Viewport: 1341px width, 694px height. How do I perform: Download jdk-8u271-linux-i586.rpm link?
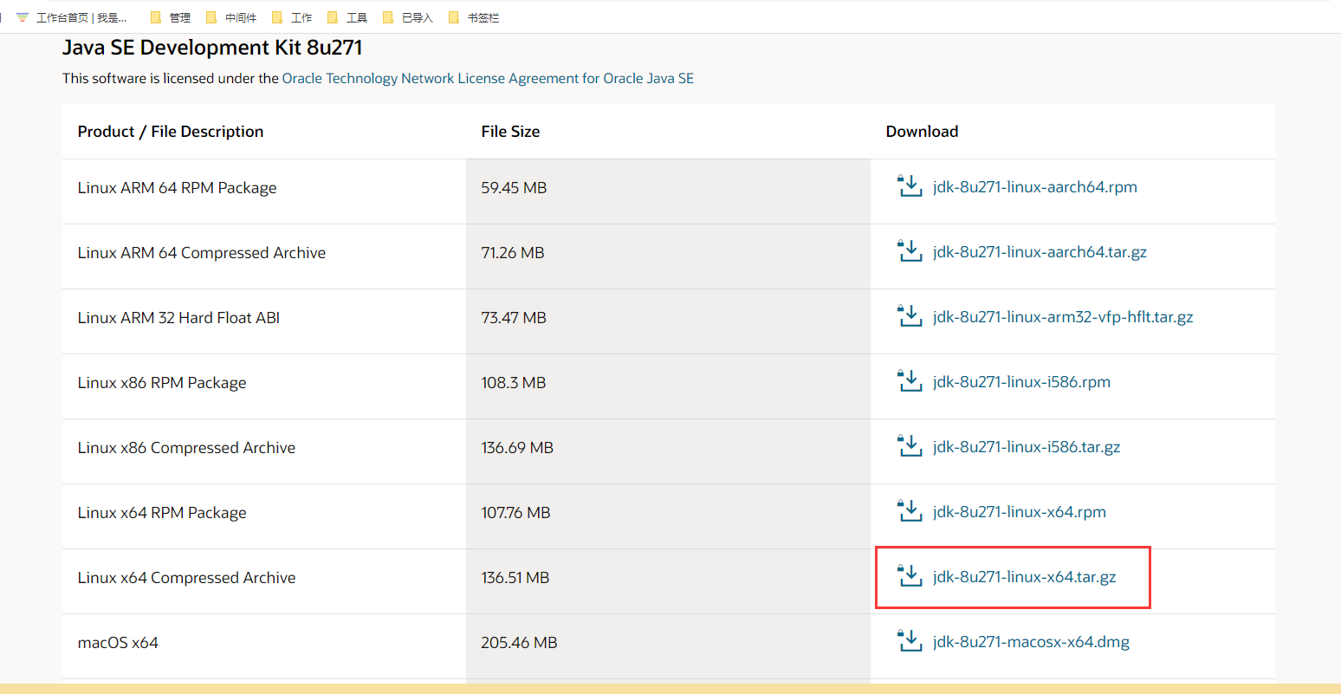(1021, 382)
